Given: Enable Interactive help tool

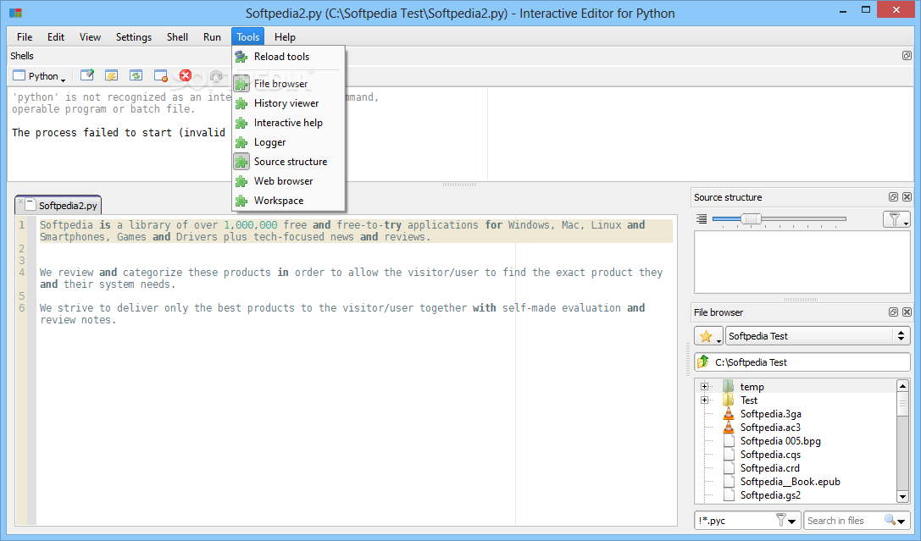Looking at the screenshot, I should point(288,123).
